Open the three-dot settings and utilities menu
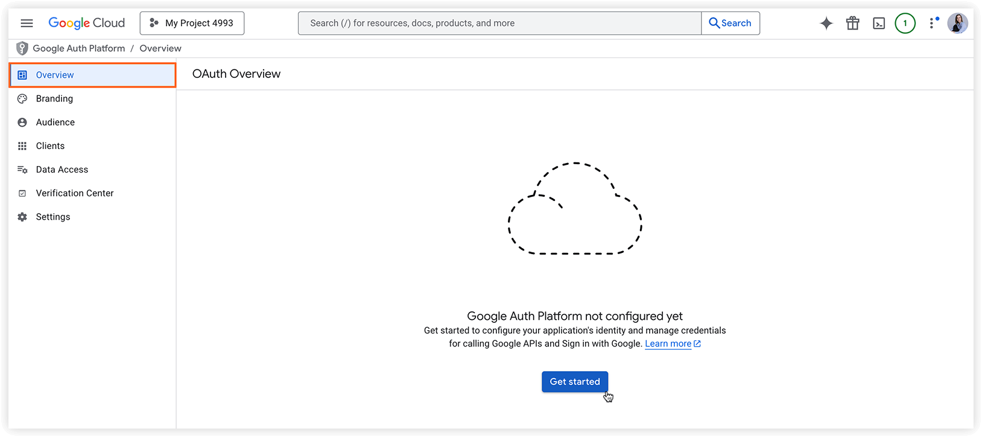 pyautogui.click(x=933, y=23)
